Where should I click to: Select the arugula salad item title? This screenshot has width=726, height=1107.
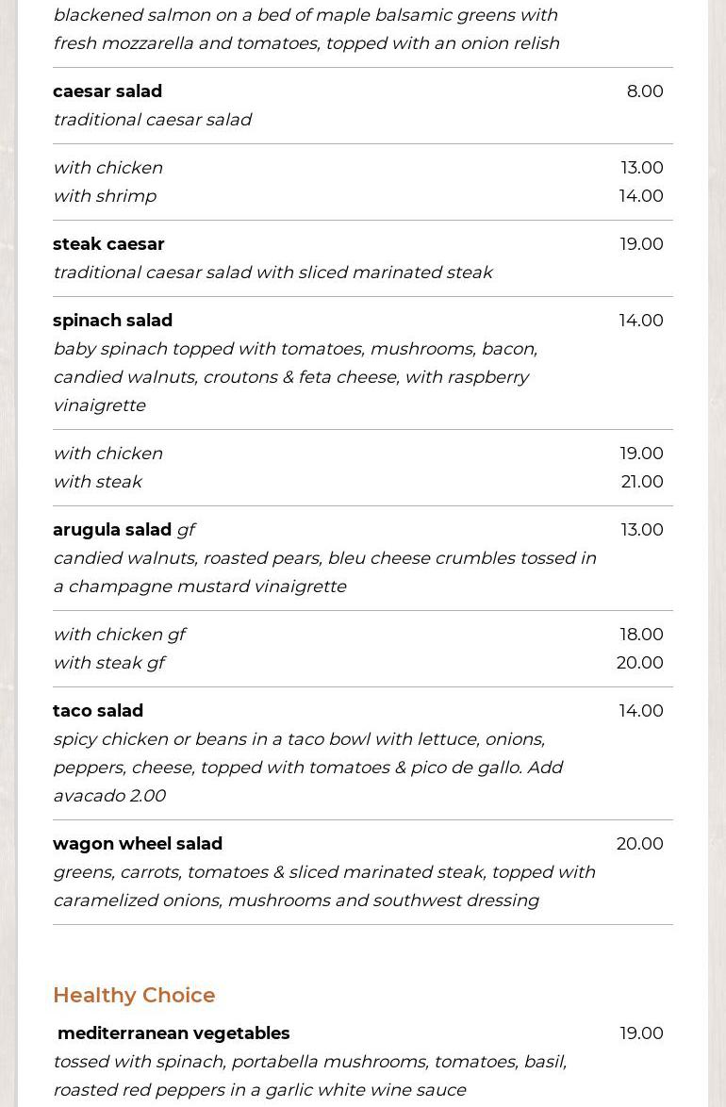112,530
